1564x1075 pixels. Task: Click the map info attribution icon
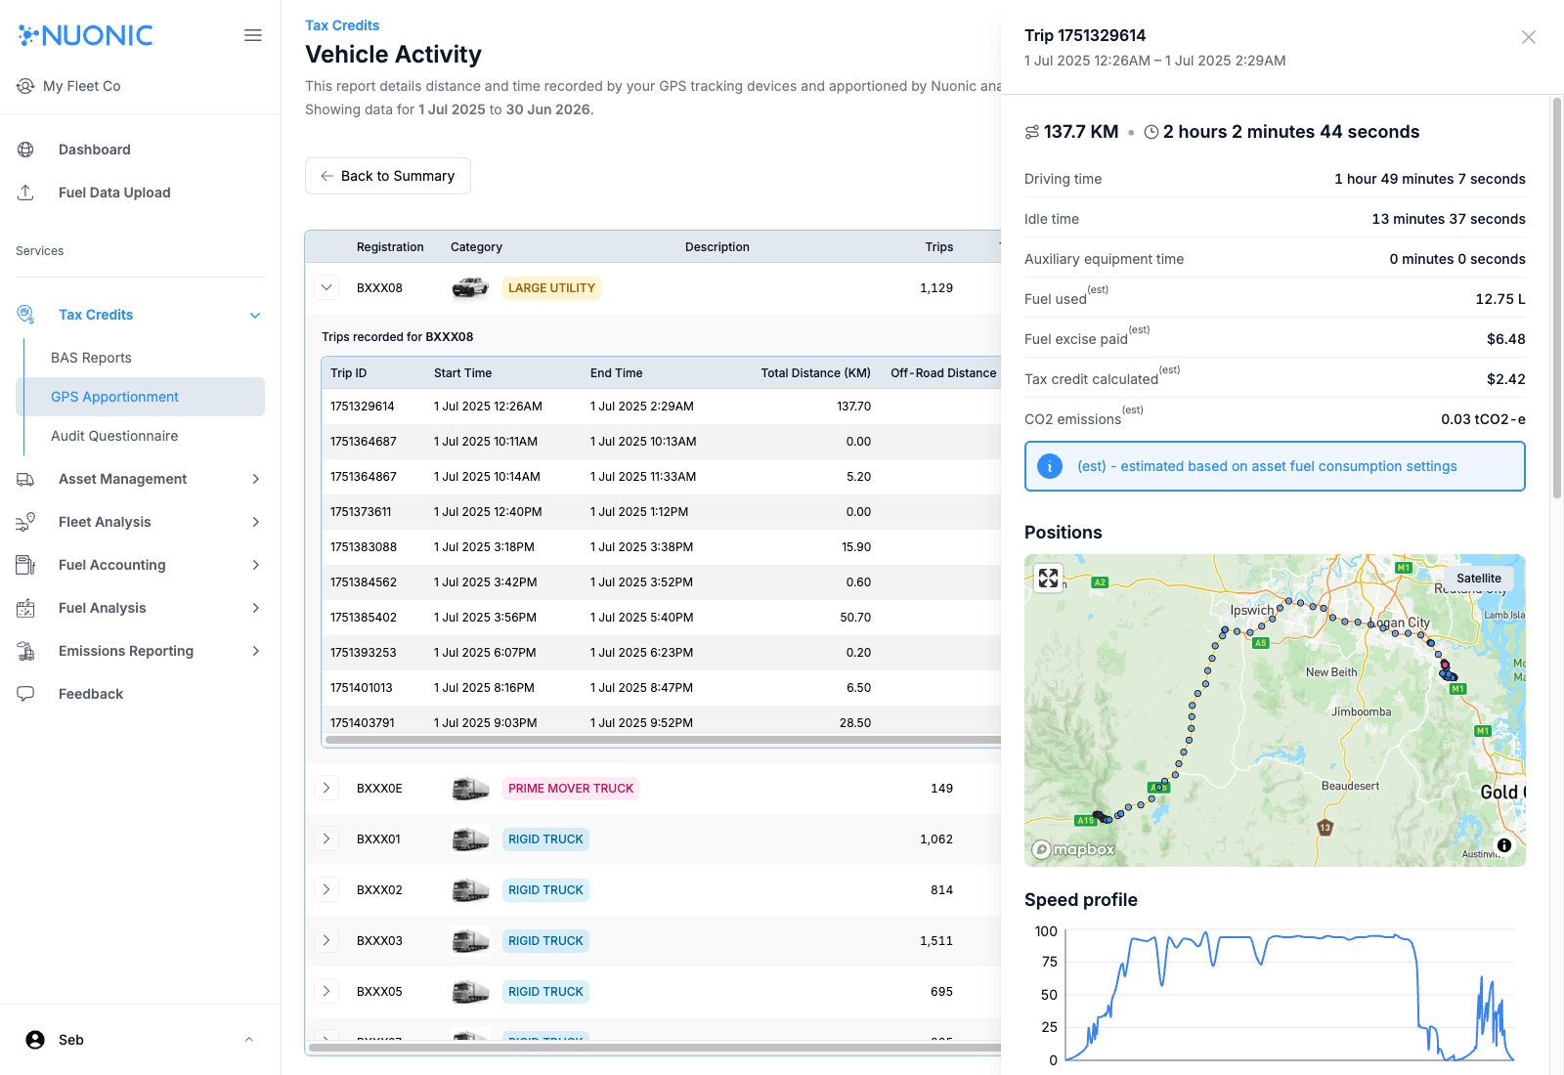[x=1503, y=845]
